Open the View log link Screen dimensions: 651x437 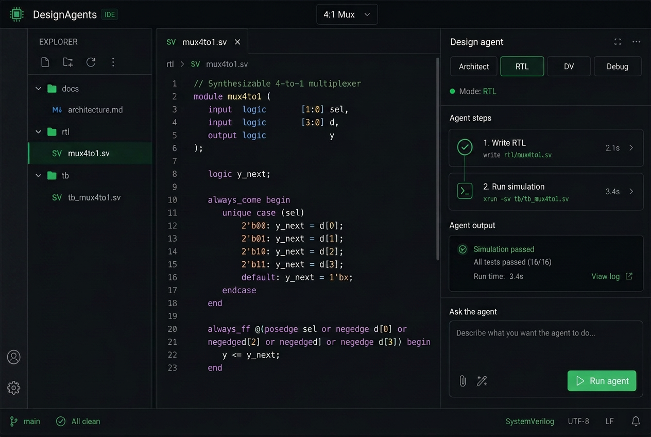click(x=612, y=276)
